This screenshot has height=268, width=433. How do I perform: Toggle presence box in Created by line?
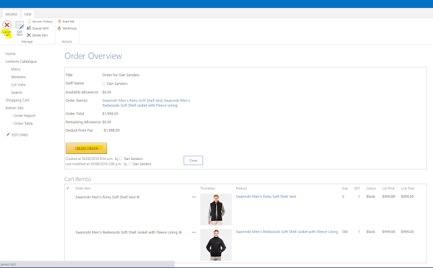click(120, 159)
